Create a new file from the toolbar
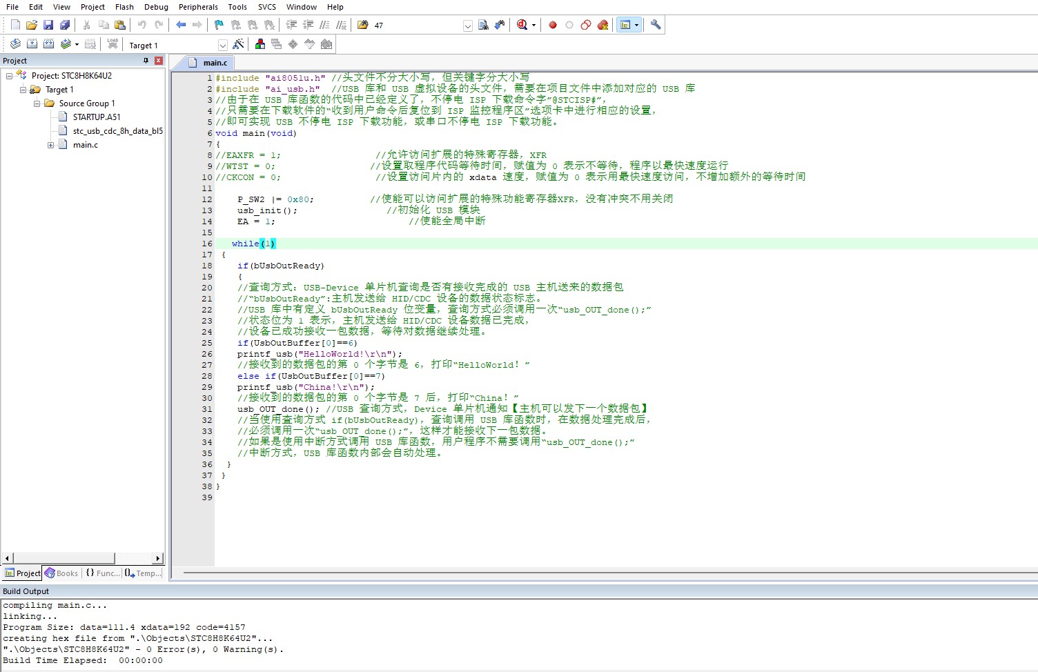Viewport: 1038px width, 672px height. [x=15, y=25]
